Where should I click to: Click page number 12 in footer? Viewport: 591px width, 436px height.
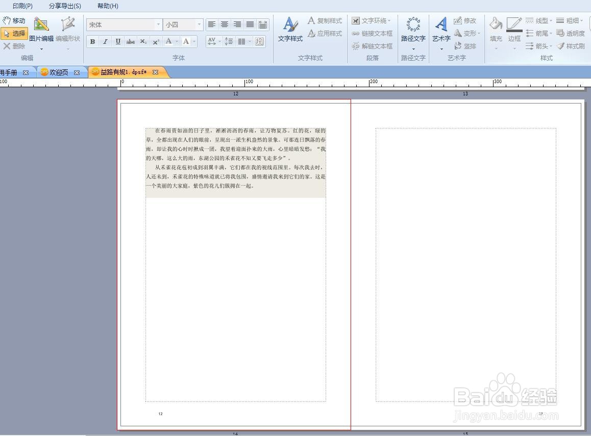pyautogui.click(x=161, y=414)
